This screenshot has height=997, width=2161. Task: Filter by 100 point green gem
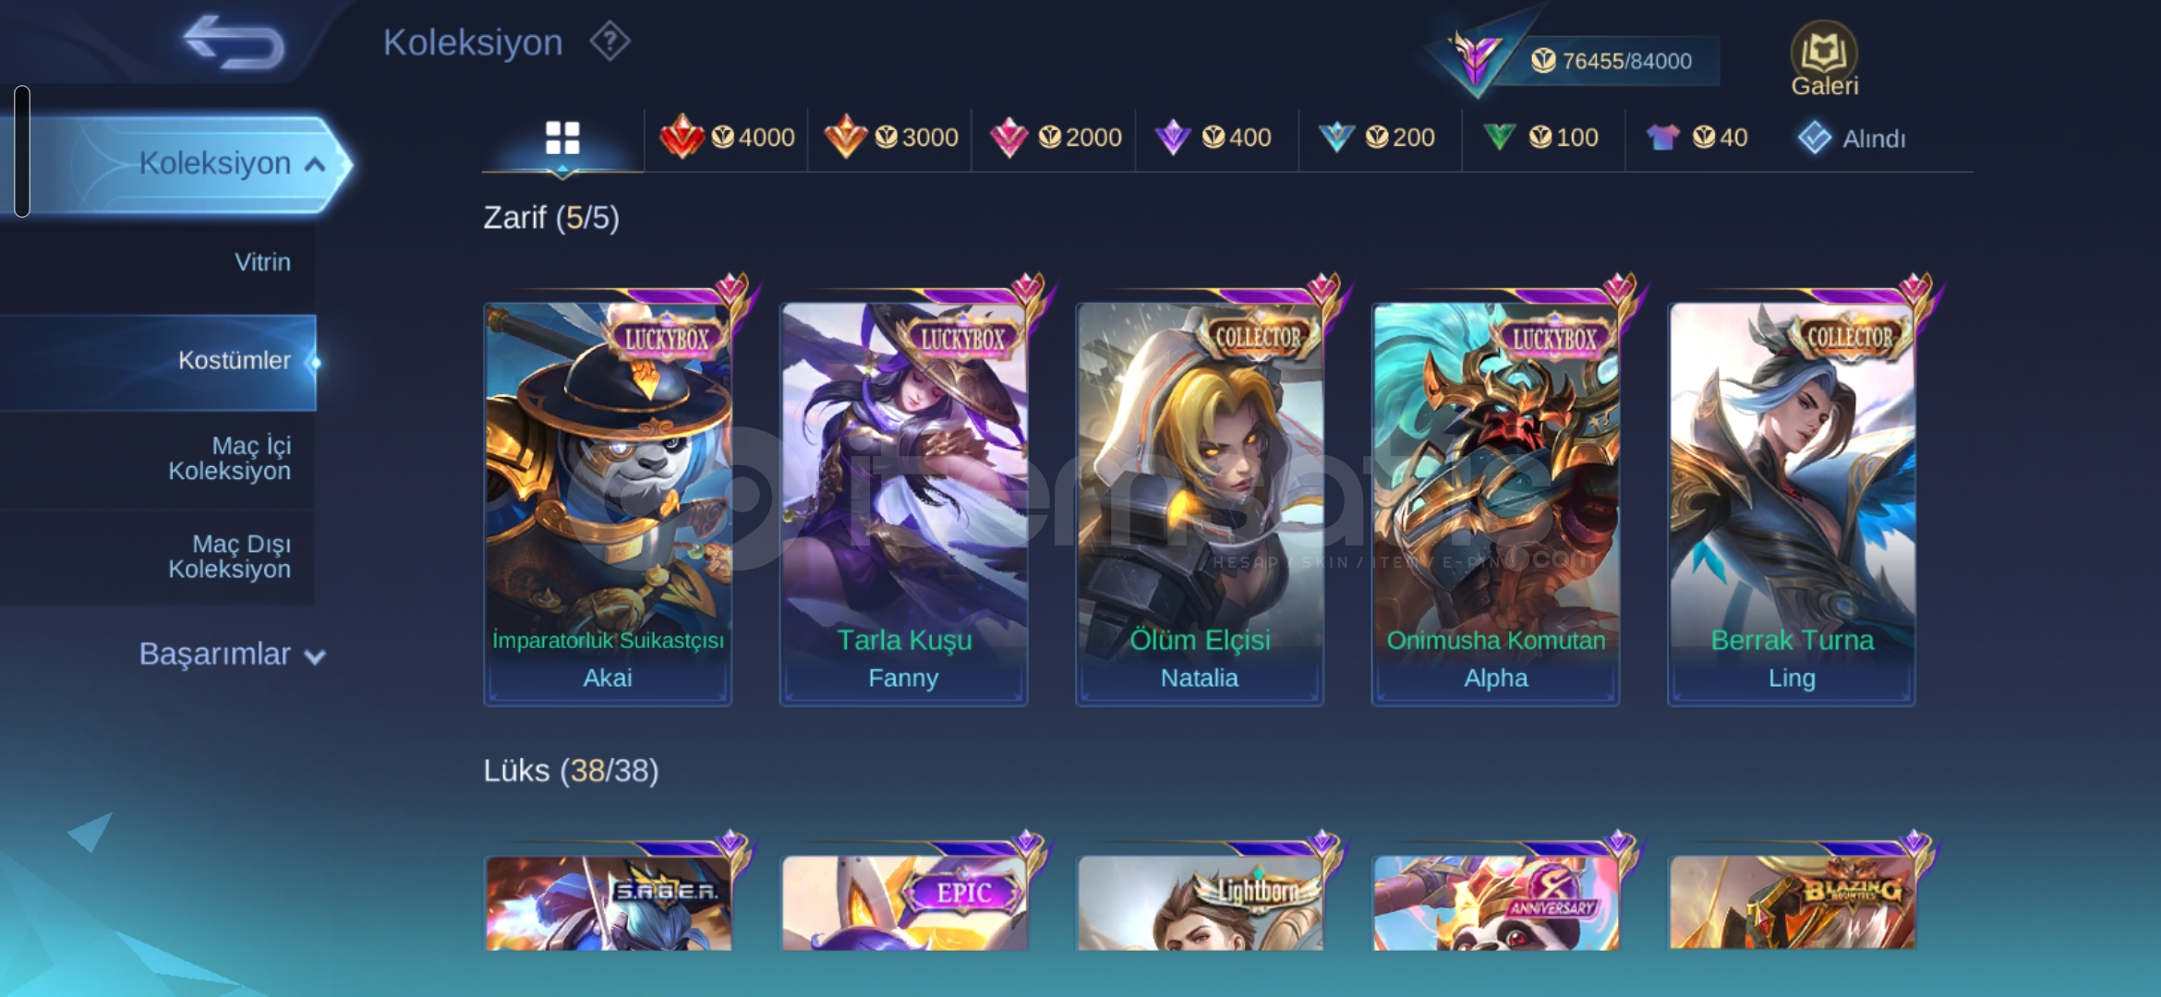(1540, 138)
